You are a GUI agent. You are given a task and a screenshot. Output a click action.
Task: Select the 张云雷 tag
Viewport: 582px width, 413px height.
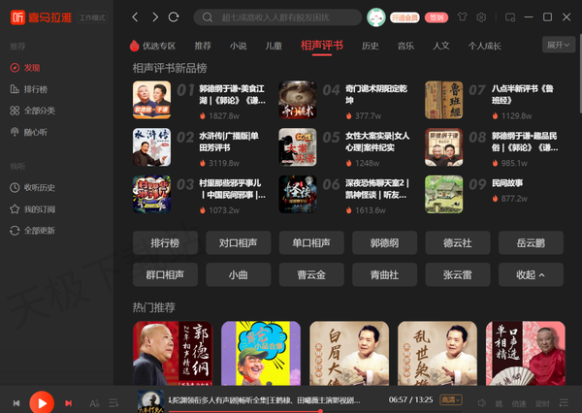458,274
